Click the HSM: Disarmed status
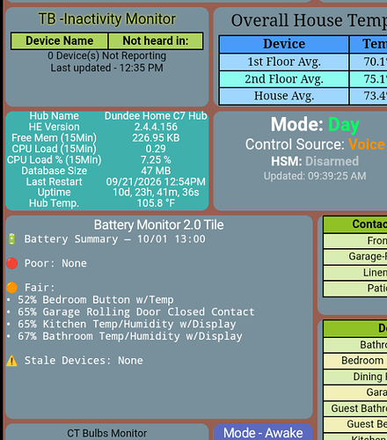Image resolution: width=387 pixels, height=440 pixels. coord(315,161)
